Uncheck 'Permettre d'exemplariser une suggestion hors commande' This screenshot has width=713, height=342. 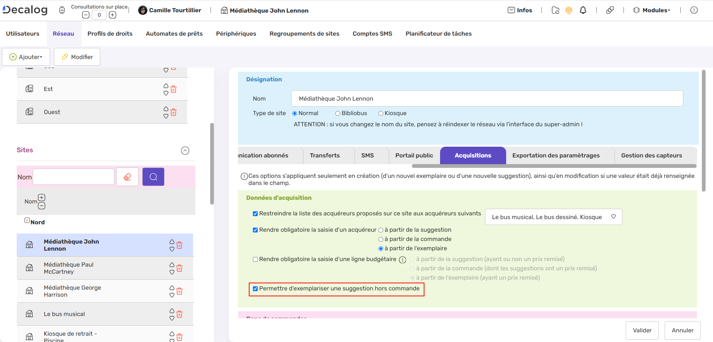255,288
